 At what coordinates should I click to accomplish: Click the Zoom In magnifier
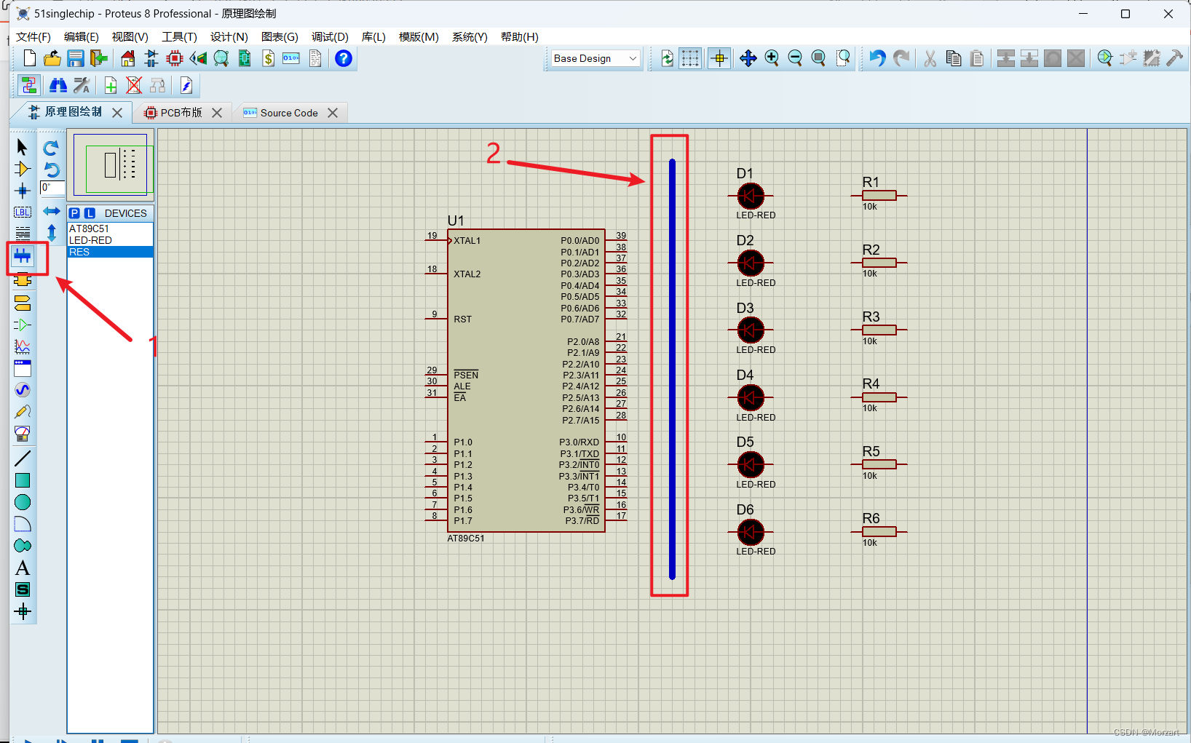[772, 58]
